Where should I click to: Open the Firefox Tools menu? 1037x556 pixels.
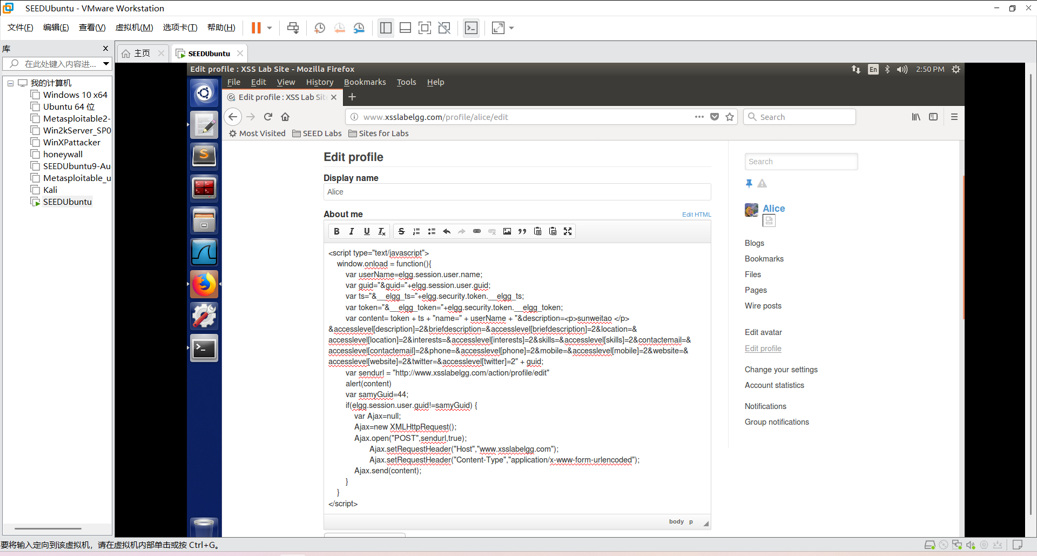[407, 82]
